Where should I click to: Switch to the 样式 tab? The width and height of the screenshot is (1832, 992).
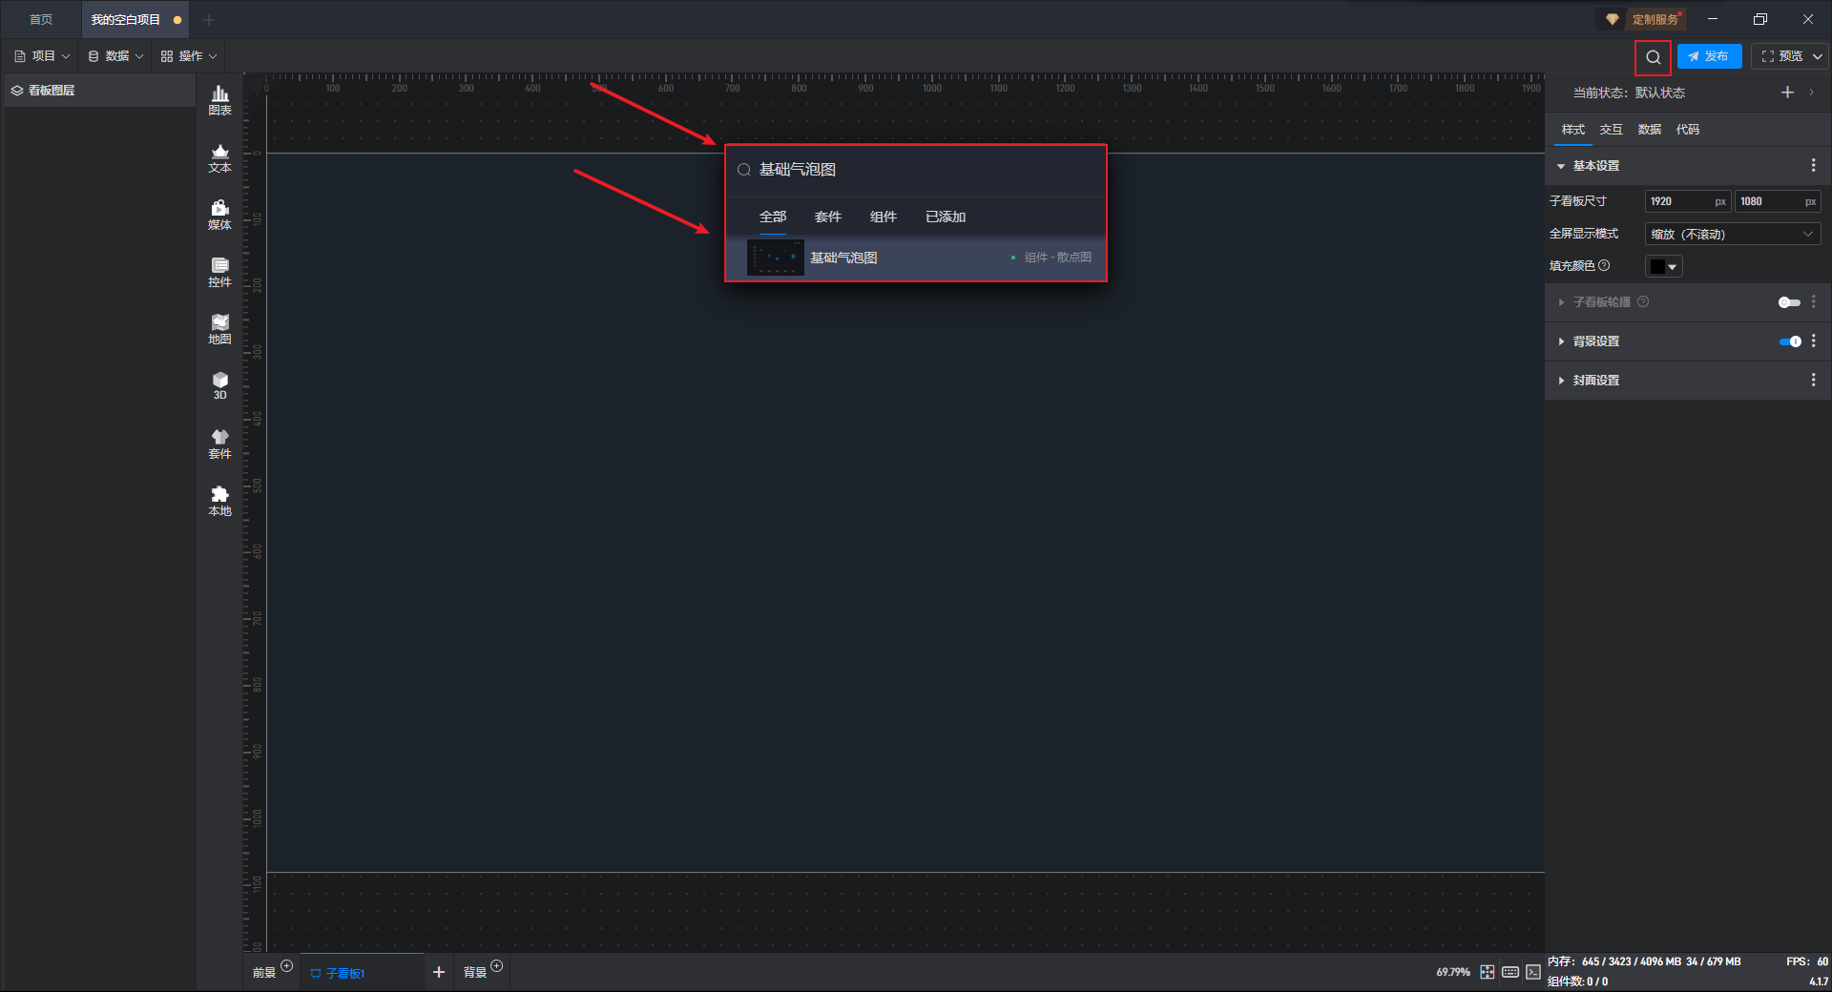(1572, 130)
